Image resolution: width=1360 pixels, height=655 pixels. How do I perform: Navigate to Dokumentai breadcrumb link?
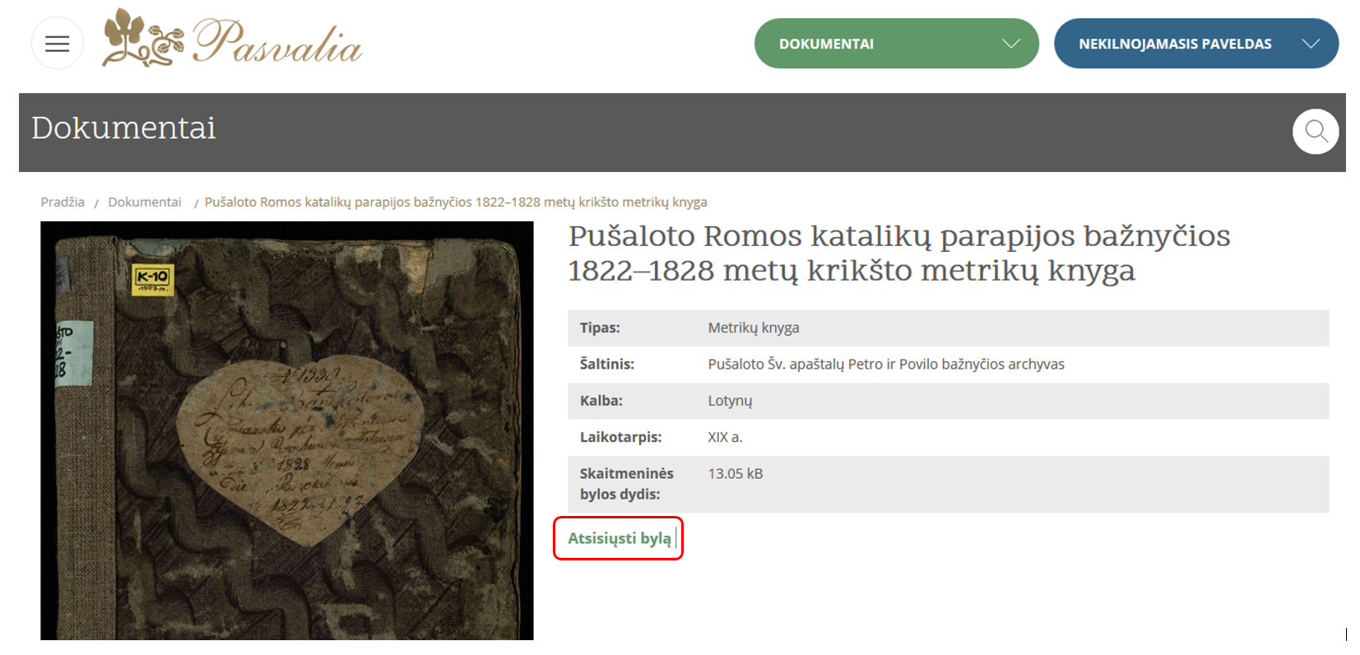coord(144,202)
